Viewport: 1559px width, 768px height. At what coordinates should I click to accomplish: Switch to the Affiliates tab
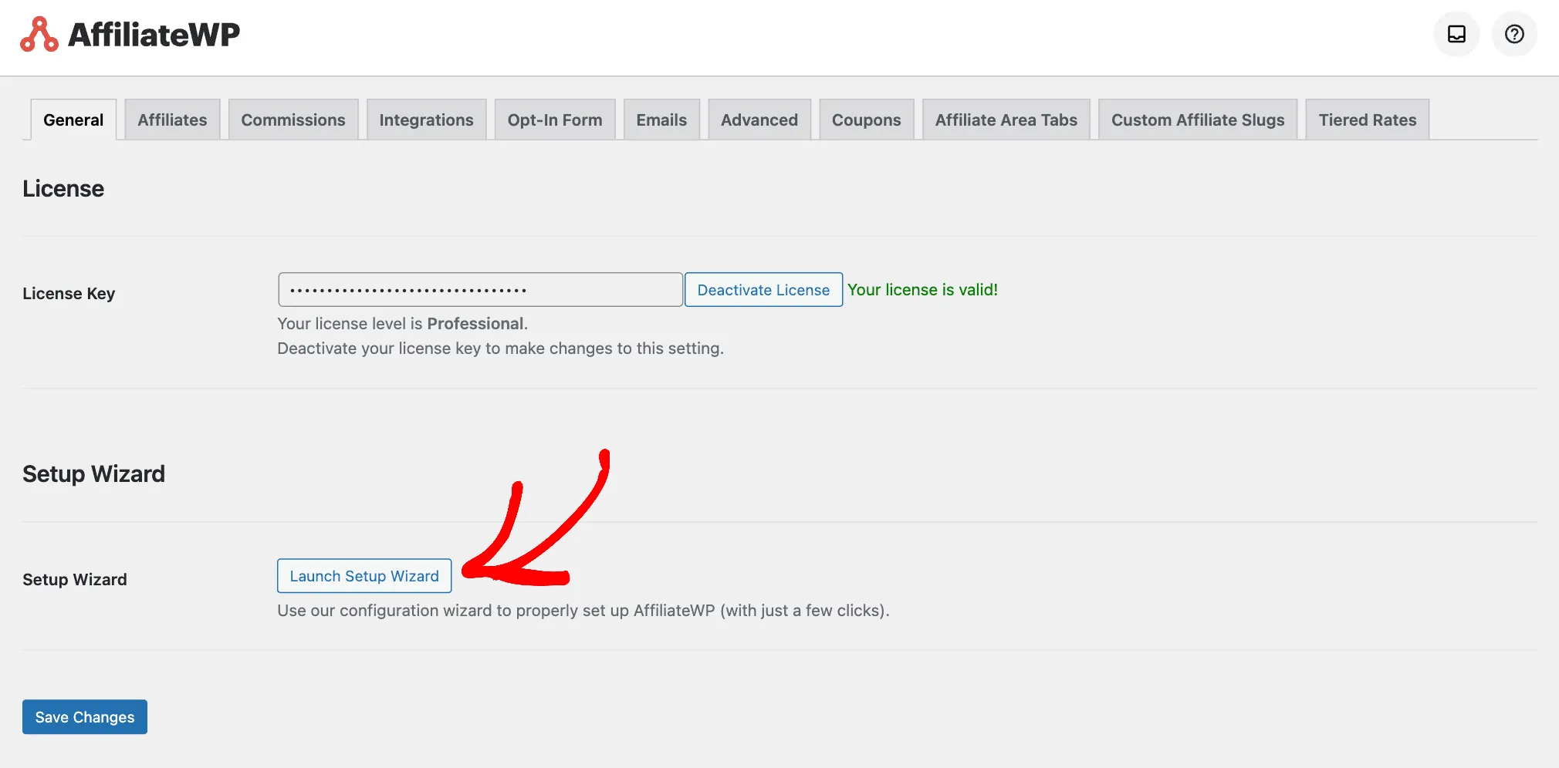tap(172, 120)
